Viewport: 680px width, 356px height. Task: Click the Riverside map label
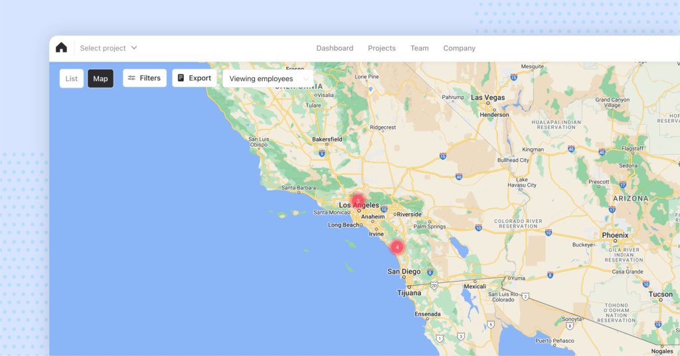409,215
